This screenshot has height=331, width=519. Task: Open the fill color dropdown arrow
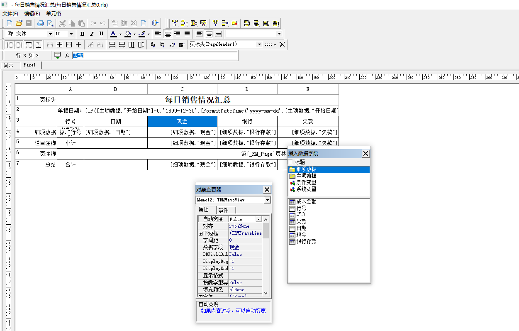coord(134,34)
